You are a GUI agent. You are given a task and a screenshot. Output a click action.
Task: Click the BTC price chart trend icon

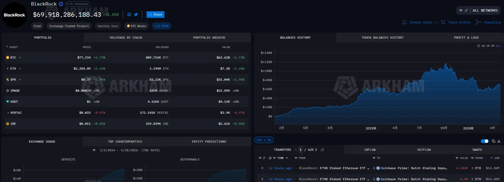[x=20, y=58]
